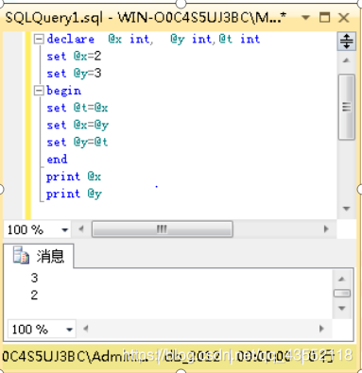This screenshot has height=373, width=362.
Task: Maximize the SQLQuery1.sql document window
Action: coord(324,17)
